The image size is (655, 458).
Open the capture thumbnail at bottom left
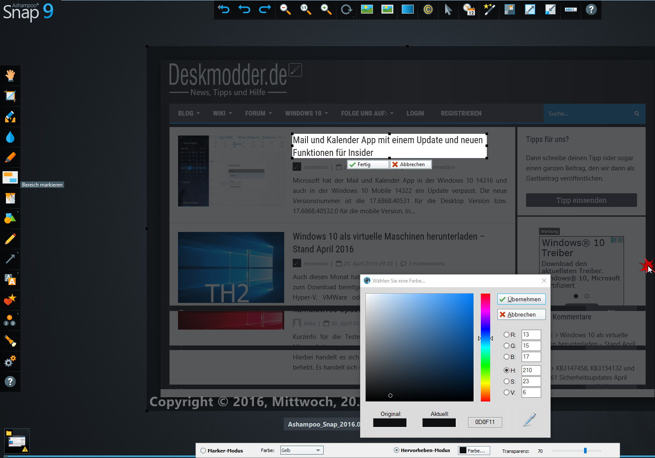(17, 441)
